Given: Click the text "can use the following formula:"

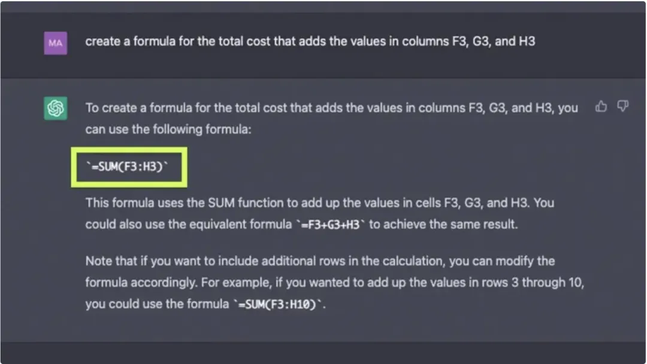Looking at the screenshot, I should click(168, 129).
